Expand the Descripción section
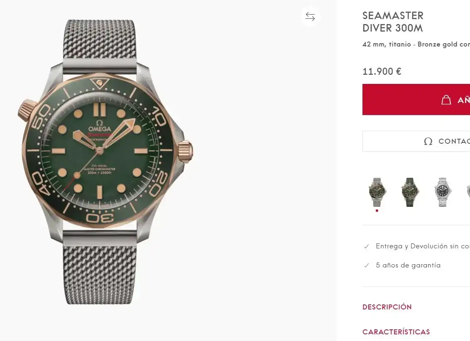 [x=387, y=307]
